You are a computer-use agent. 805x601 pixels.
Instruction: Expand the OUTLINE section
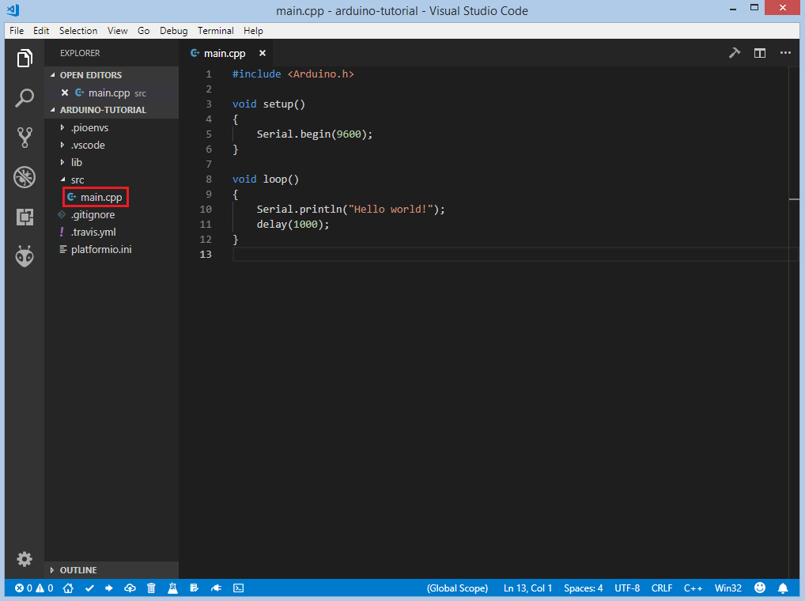tap(77, 570)
